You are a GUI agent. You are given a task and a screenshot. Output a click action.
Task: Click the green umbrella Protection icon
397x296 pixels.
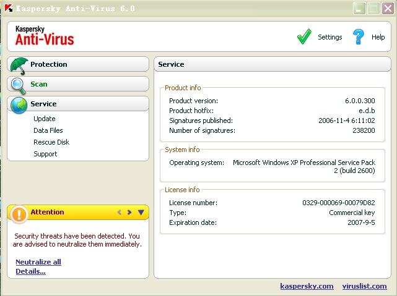point(19,66)
